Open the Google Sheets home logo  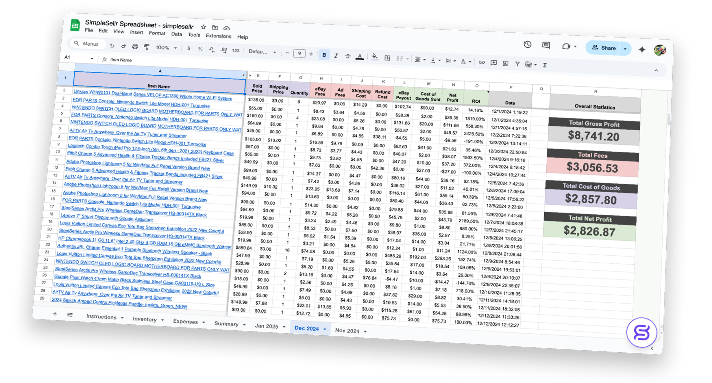pyautogui.click(x=75, y=25)
